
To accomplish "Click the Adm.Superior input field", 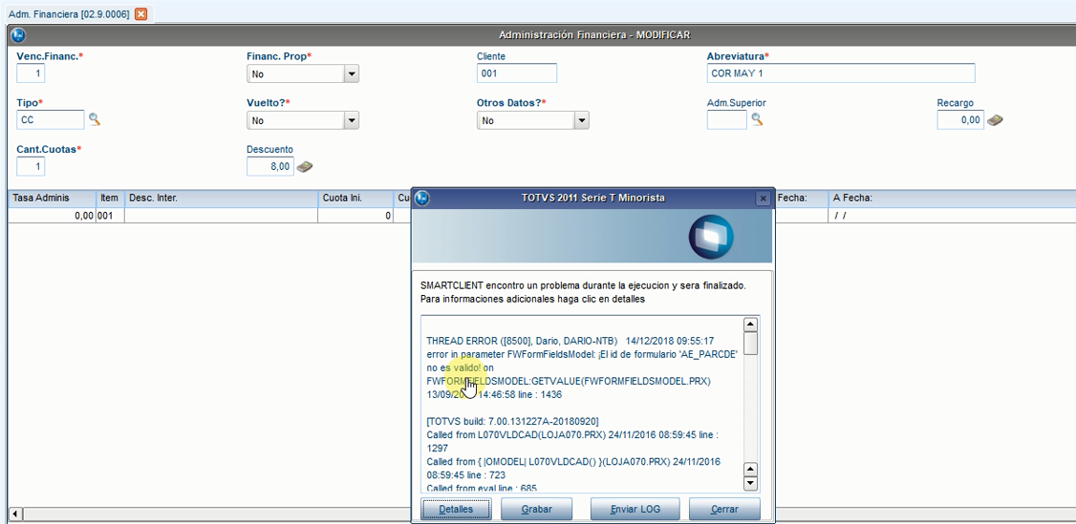I will [x=726, y=120].
